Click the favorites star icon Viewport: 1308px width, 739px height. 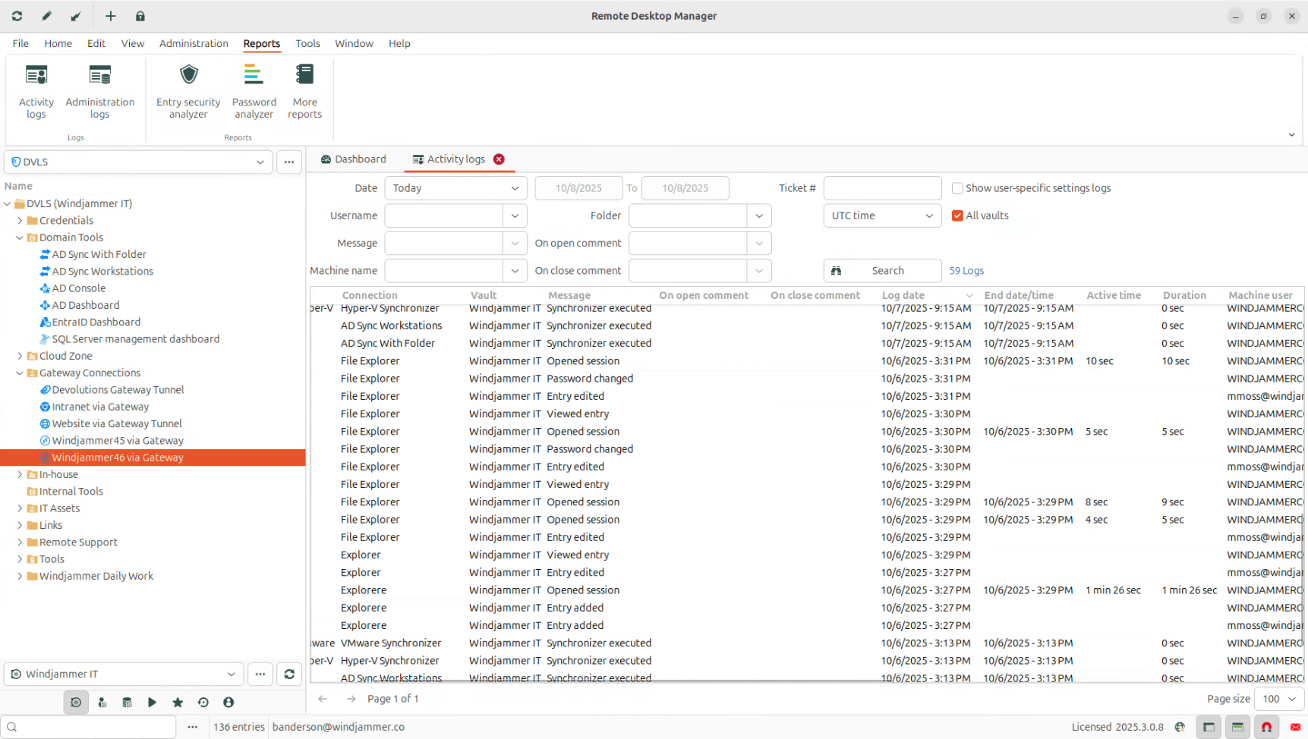pyautogui.click(x=178, y=703)
